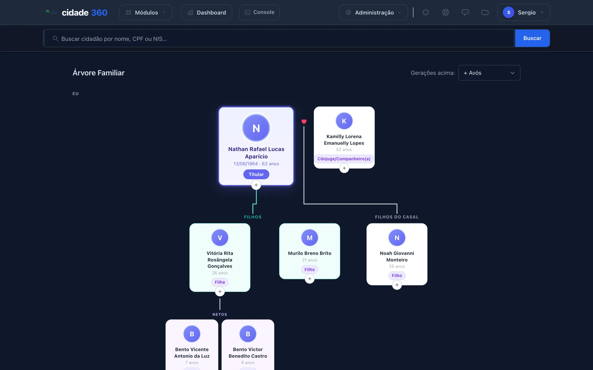Open the Módulos dropdown menu
This screenshot has width=593, height=370.
tap(146, 12)
